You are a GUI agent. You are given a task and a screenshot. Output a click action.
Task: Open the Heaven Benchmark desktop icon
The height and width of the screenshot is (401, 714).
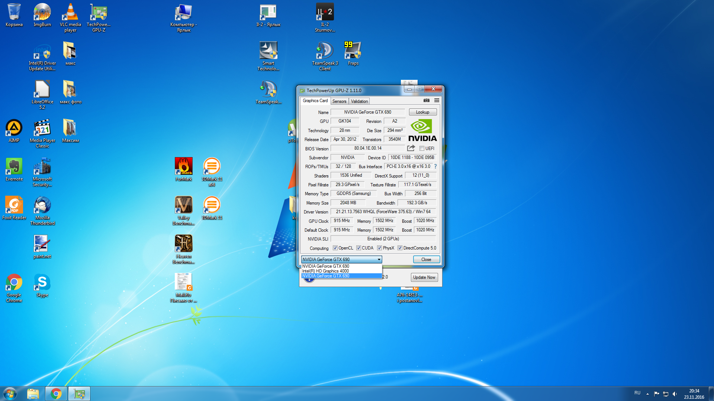184,244
